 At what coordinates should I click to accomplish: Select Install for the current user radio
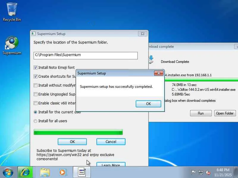(35, 112)
